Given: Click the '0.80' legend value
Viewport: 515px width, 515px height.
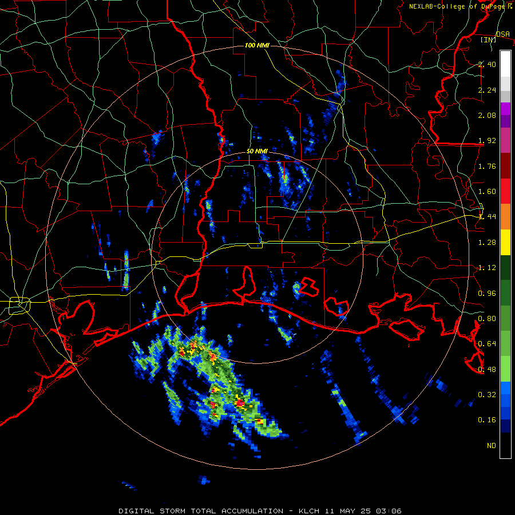Looking at the screenshot, I should pyautogui.click(x=487, y=319).
